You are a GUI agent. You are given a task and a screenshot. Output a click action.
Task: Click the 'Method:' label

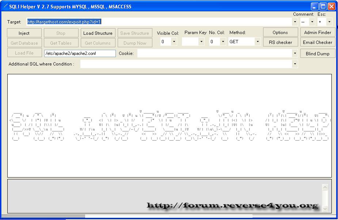click(x=238, y=33)
